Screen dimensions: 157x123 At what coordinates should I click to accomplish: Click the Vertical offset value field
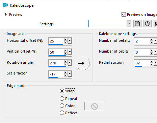point(56,52)
